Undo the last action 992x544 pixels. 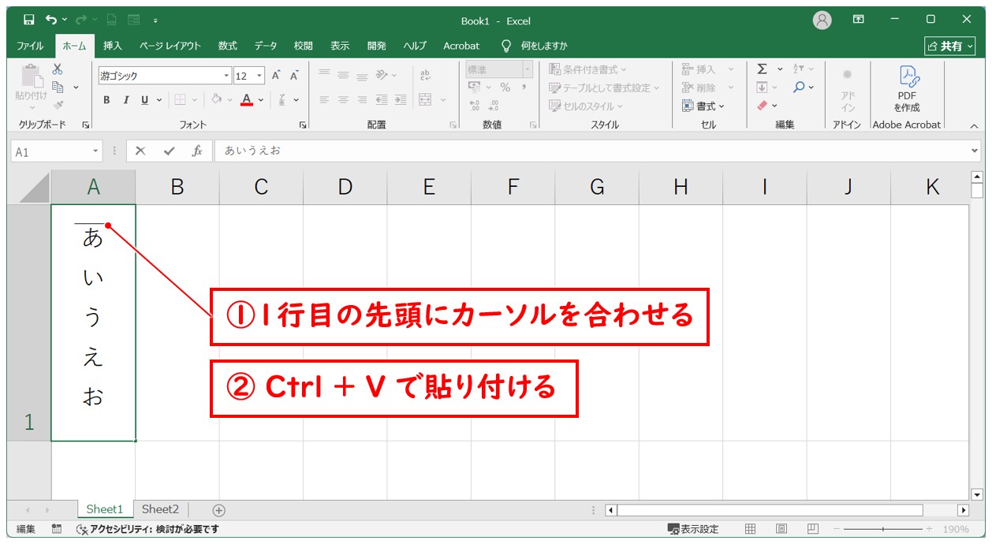tap(51, 20)
